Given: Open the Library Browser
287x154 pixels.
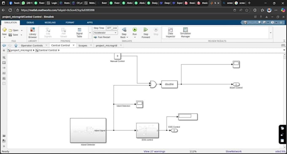Looking at the screenshot, I should click(x=32, y=33).
